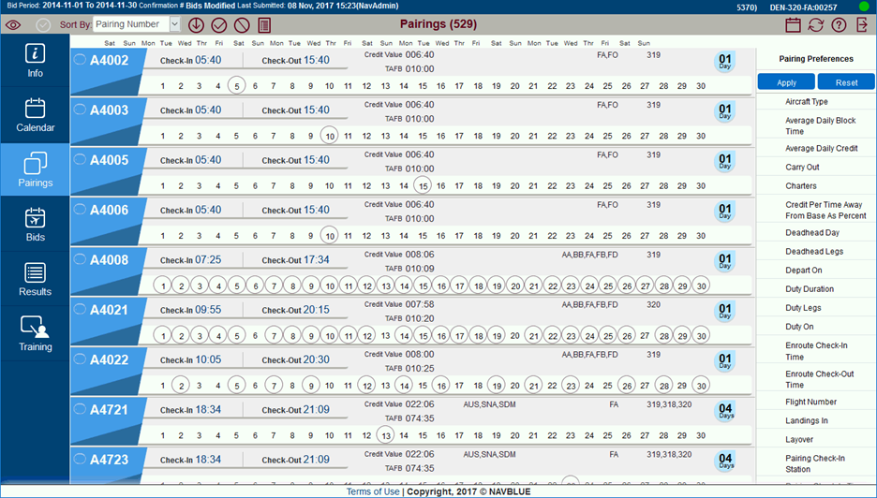The height and width of the screenshot is (498, 877).
Task: Click the 01 Day badge for A4002
Action: pyautogui.click(x=725, y=62)
